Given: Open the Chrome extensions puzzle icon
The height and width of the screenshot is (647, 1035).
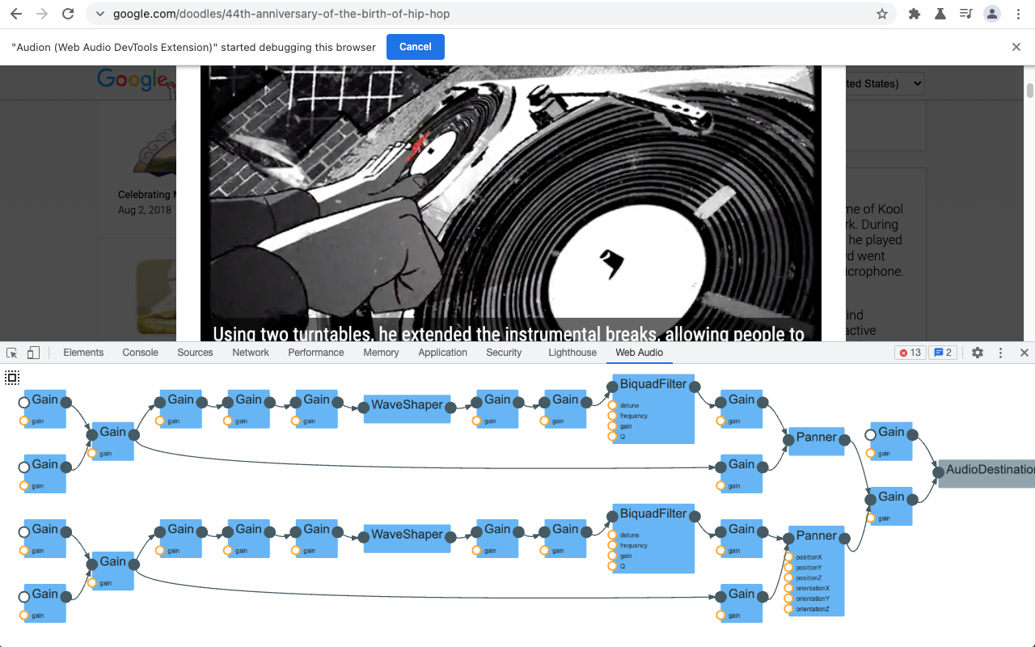Looking at the screenshot, I should pos(915,14).
